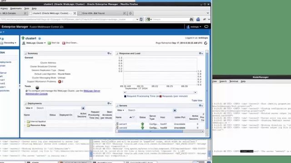Open the Firefox Bookmarks menu
This screenshot has height=163, width=291.
point(16,9)
